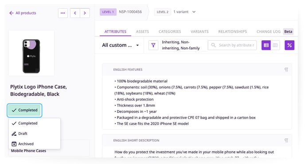Image resolution: width=305 pixels, height=164 pixels.
Task: Click the magnifier search icon
Action: [x=213, y=45]
